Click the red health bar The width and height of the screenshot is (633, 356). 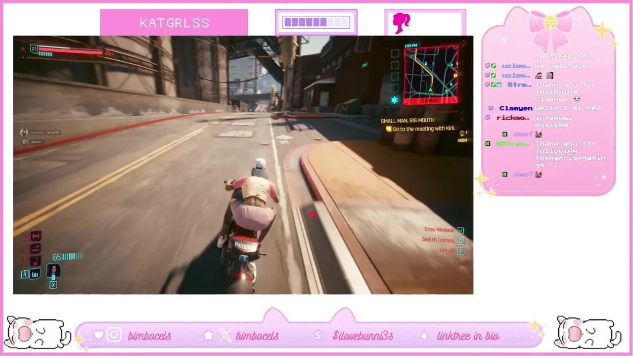coord(70,50)
